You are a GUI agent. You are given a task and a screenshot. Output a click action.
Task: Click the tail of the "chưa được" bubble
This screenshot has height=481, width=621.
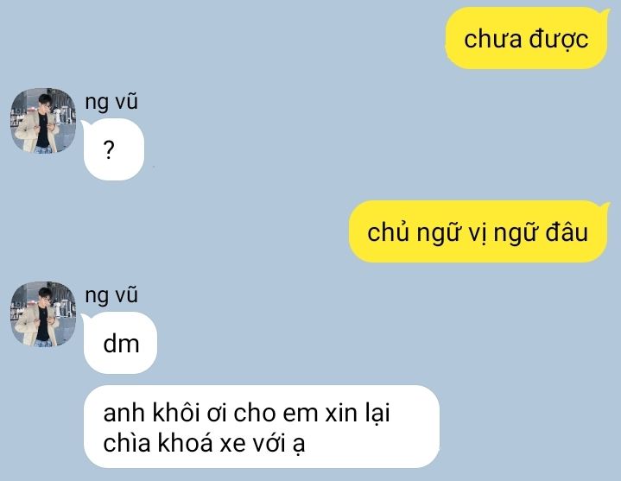point(605,13)
